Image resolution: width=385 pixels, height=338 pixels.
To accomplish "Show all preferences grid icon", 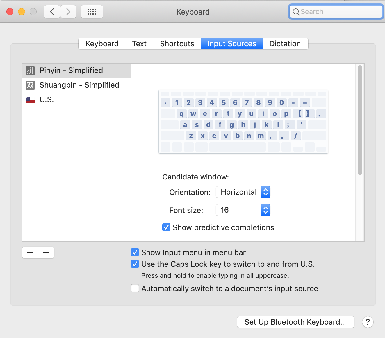I will 92,12.
